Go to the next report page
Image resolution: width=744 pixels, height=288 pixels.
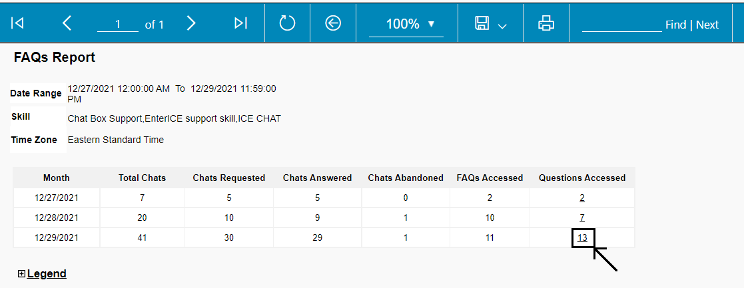point(191,23)
